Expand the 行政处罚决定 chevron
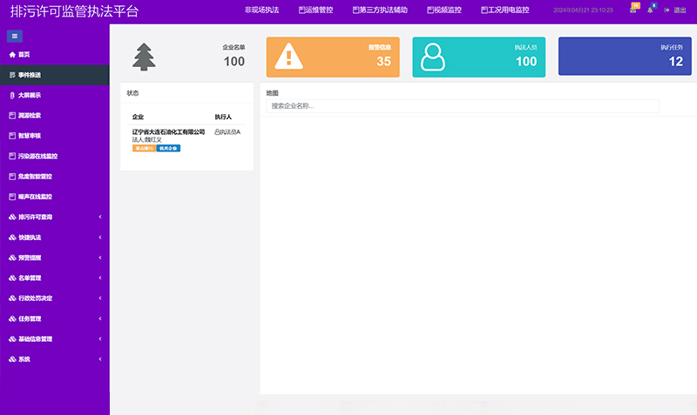 click(100, 298)
